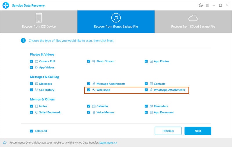Uncheck the Camera Roll checkbox

coord(31,61)
